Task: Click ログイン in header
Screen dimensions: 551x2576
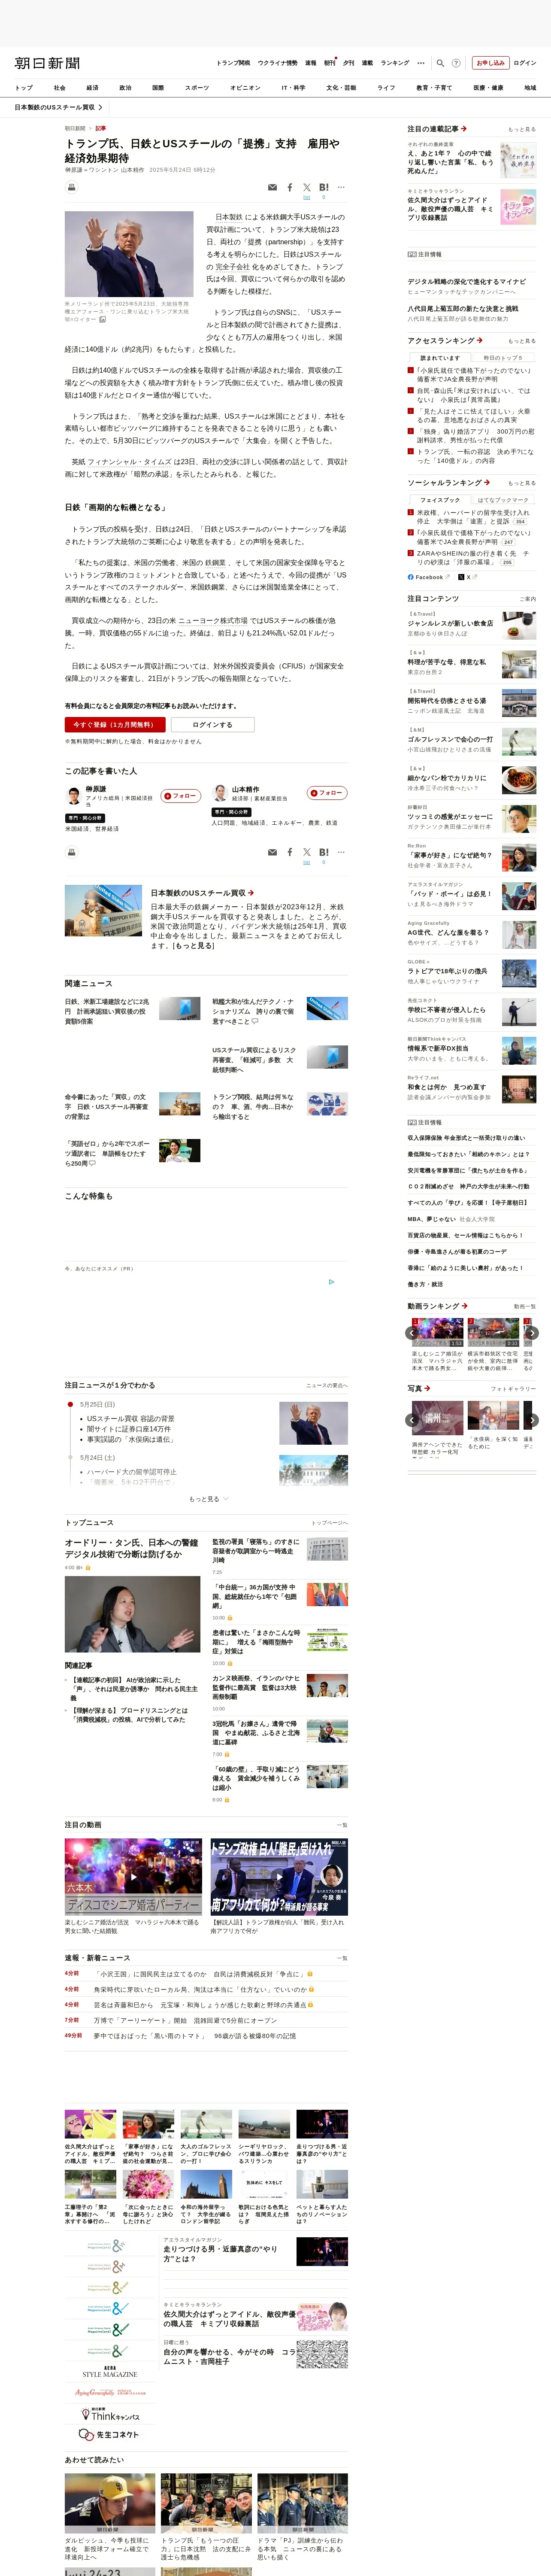Action: click(x=525, y=63)
